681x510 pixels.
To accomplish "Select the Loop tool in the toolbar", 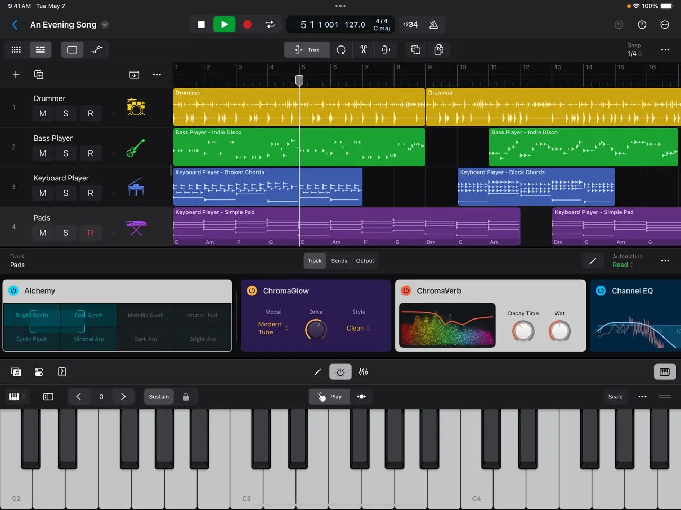I will tap(342, 49).
